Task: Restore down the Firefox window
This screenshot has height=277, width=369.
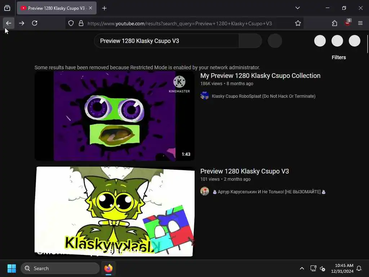Action: click(344, 8)
